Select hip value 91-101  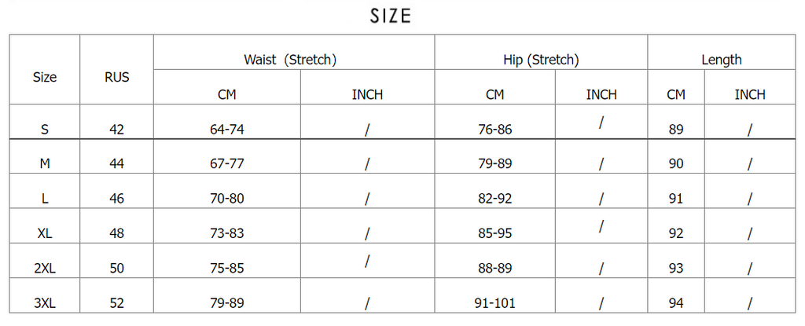pos(495,303)
